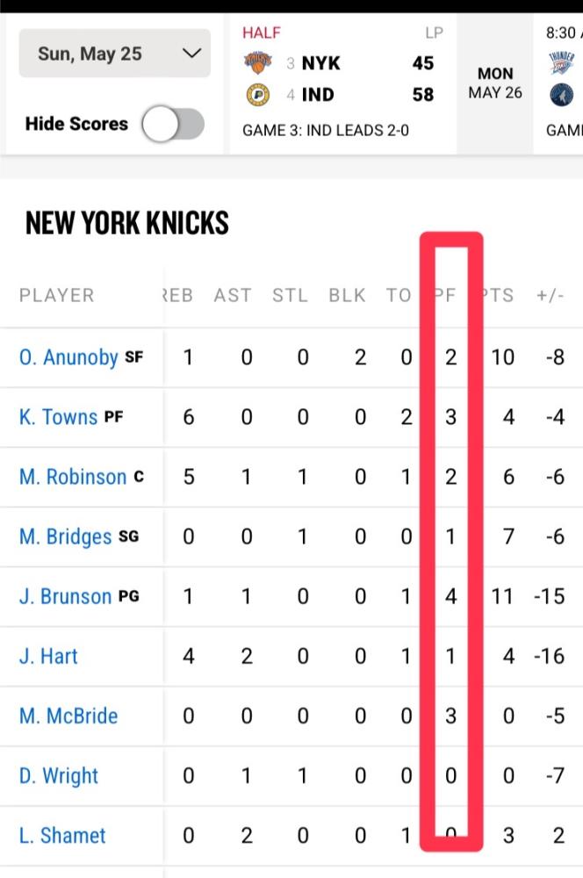
Task: Click the Pacers team logo icon
Action: pos(257,95)
